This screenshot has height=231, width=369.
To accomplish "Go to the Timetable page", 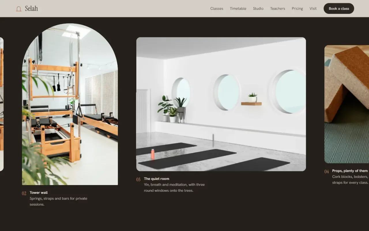I will coord(238,9).
